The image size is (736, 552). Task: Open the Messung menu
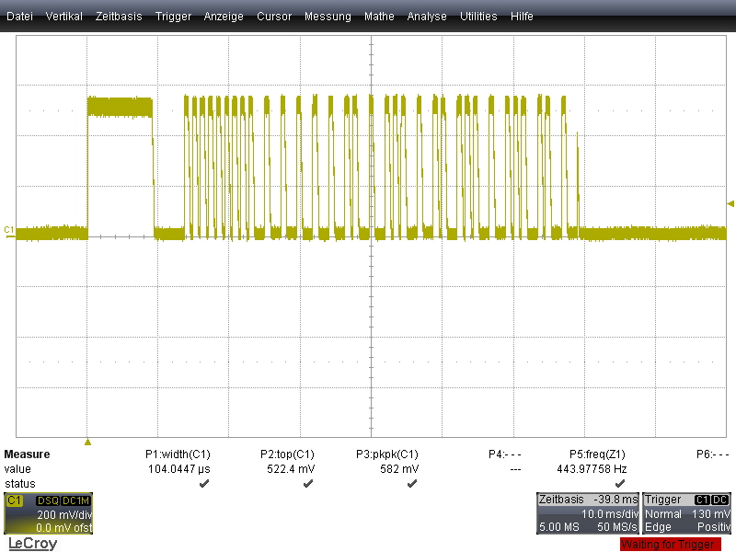tap(328, 17)
